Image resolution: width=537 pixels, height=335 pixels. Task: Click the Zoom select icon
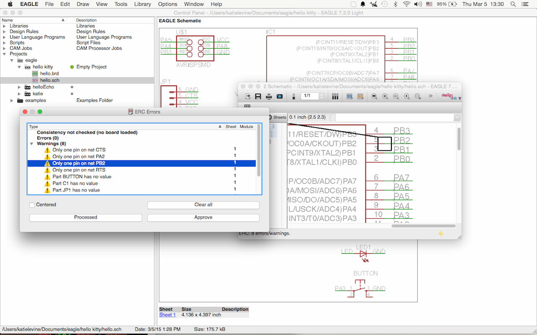[x=418, y=96]
